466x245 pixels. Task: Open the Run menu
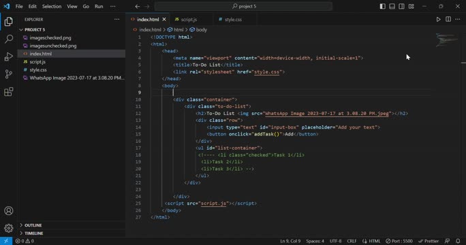[99, 6]
